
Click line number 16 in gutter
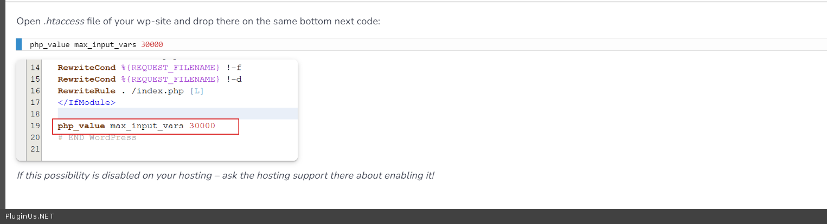pyautogui.click(x=35, y=91)
